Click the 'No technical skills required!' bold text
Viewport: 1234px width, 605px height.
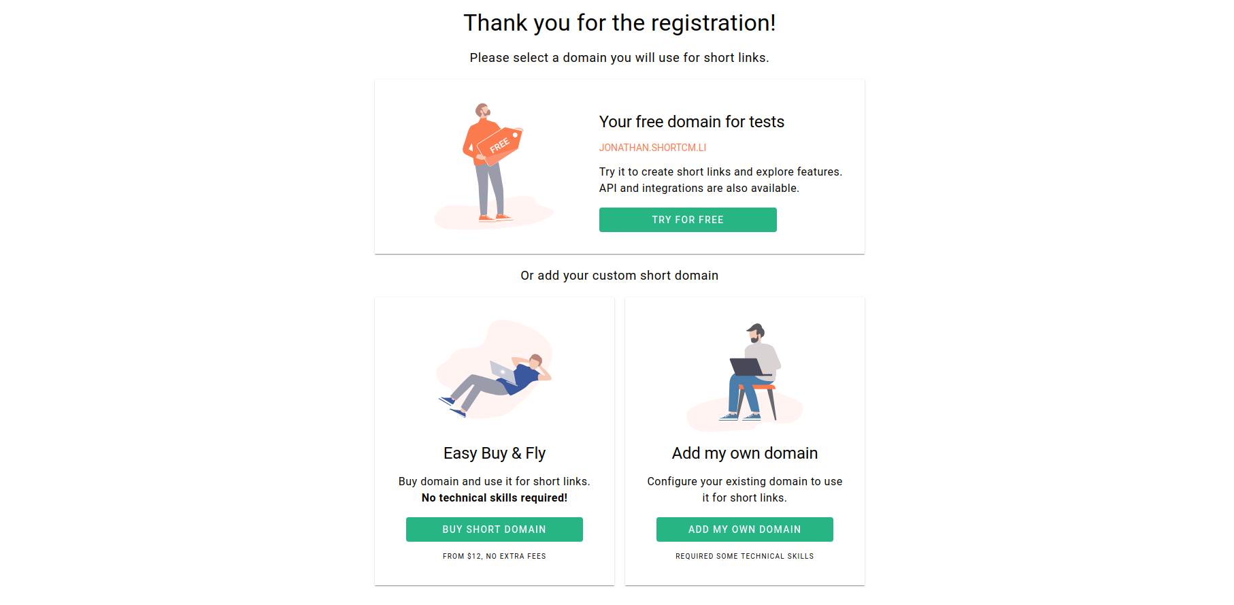point(494,497)
